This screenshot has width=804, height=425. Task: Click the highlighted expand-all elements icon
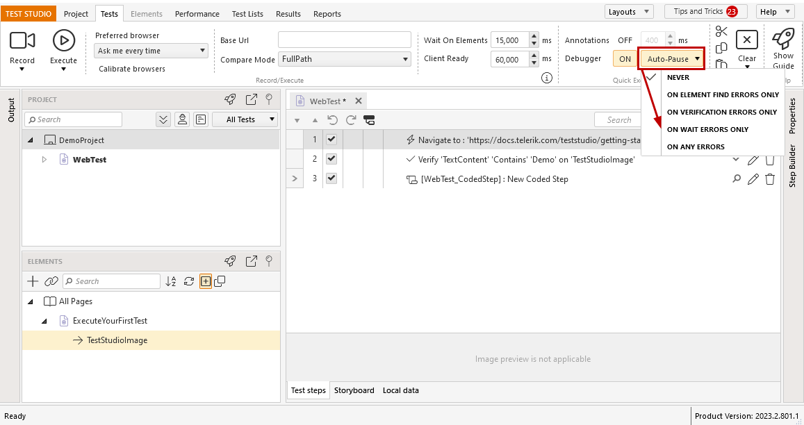tap(206, 281)
